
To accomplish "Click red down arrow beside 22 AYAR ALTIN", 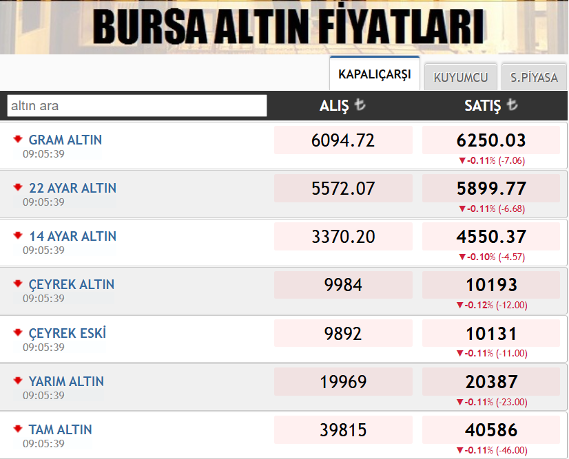I will (18, 187).
